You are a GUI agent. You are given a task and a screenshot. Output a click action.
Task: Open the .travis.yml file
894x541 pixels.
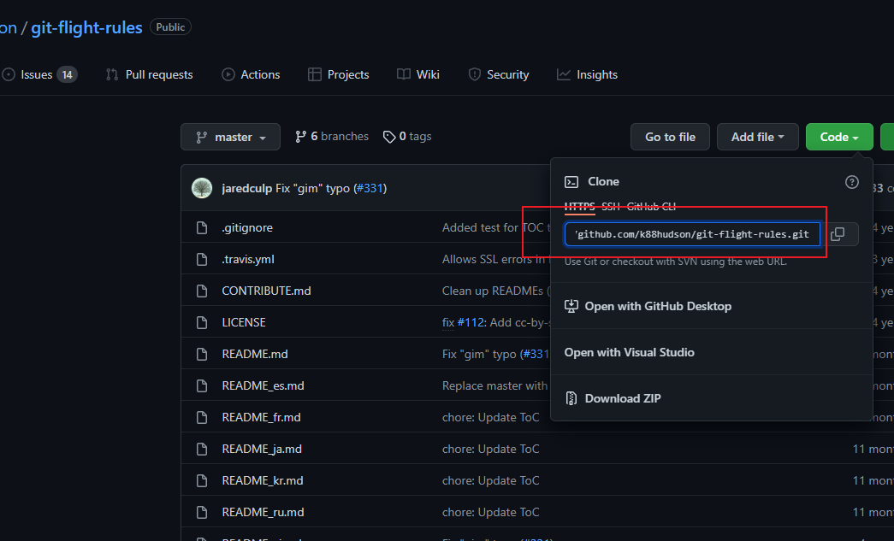click(248, 259)
